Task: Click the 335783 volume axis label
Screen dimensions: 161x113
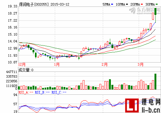Action: coord(11,76)
